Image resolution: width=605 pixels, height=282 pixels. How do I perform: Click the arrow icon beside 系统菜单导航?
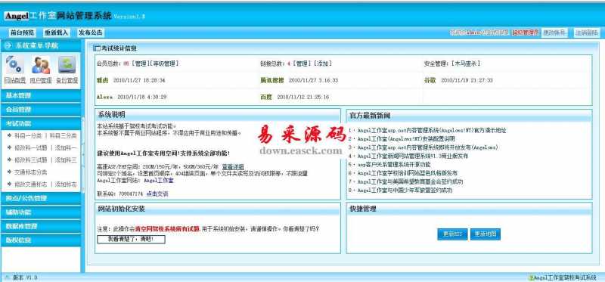[x=8, y=45]
